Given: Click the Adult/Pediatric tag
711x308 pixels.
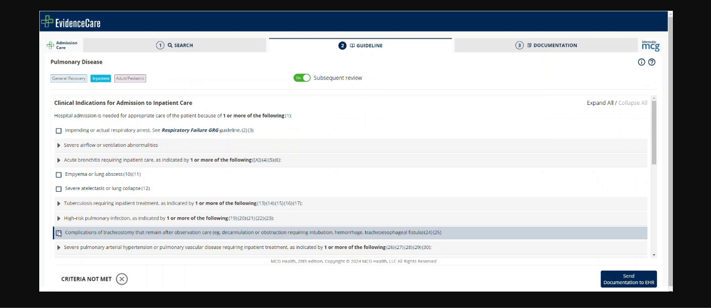Looking at the screenshot, I should pos(130,78).
